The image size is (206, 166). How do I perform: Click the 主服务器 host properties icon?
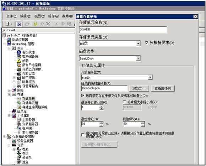point(19,120)
